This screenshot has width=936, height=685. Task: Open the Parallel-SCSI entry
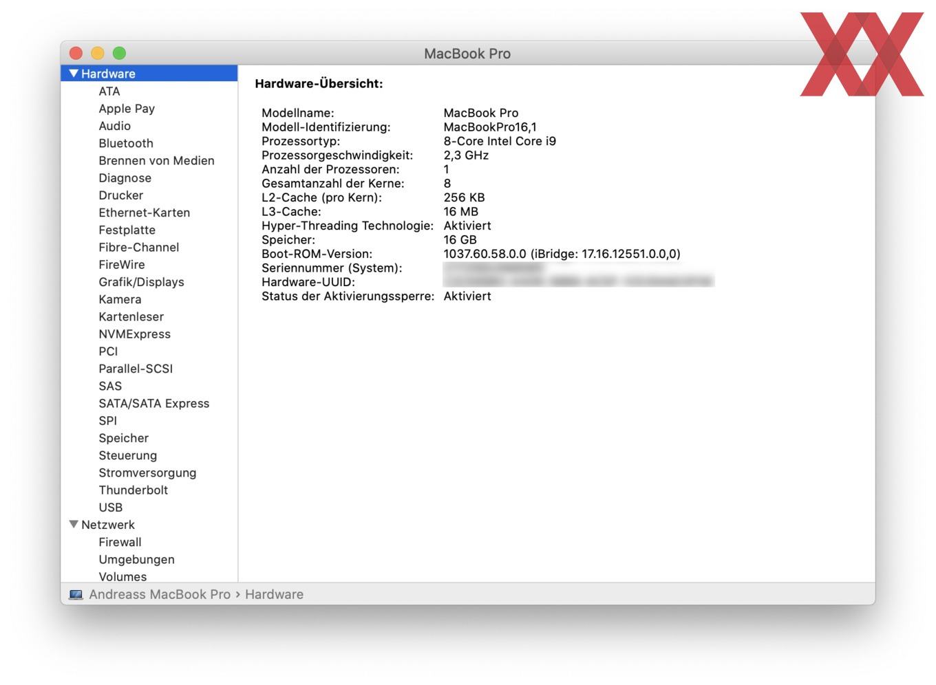[x=136, y=369]
